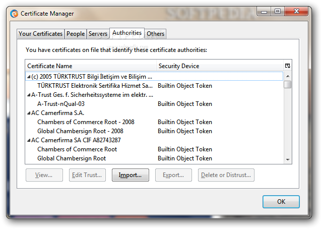Viewport: 322px width, 229px height.
Task: Click the list vertical scrollbar thumb
Action: point(288,84)
